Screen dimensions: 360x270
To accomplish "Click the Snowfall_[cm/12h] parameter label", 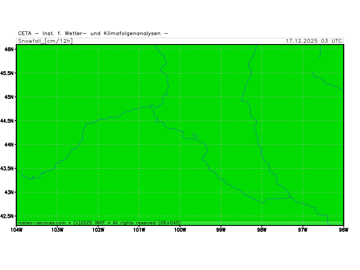I will click(x=45, y=41).
